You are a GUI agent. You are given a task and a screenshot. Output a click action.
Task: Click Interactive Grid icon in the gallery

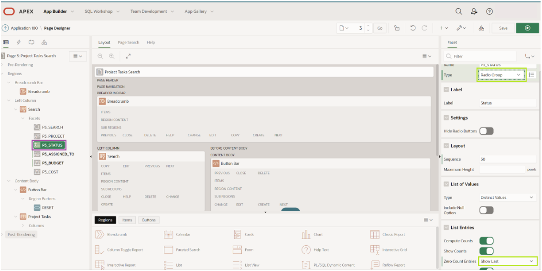[375, 249]
